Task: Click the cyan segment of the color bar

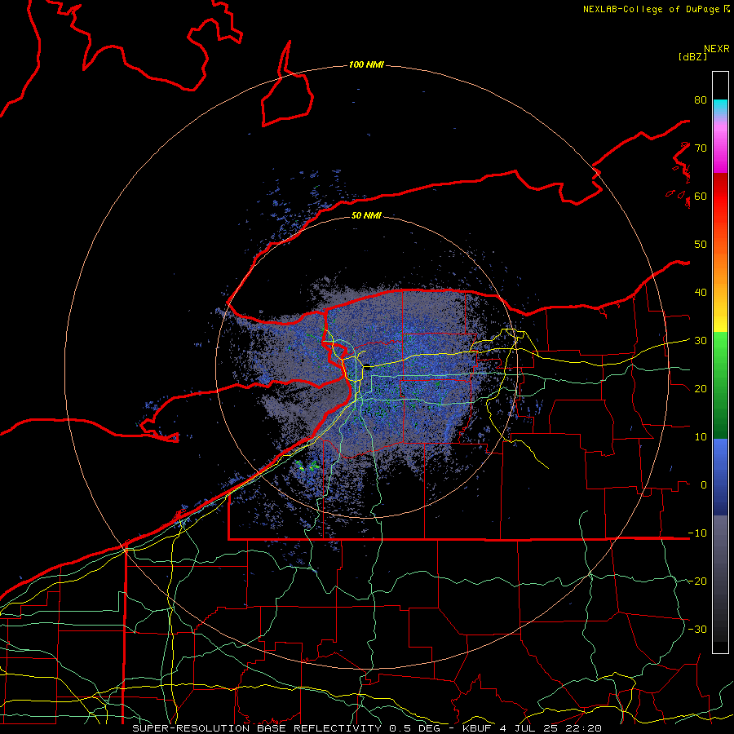Action: coord(720,107)
